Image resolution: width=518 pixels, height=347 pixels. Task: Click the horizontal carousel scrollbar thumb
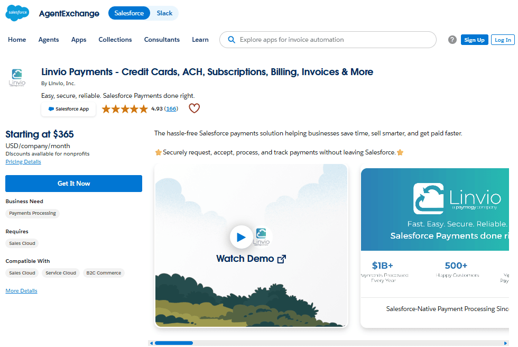click(174, 343)
